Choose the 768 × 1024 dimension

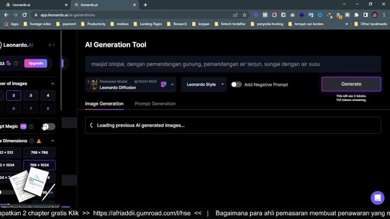pos(39,165)
